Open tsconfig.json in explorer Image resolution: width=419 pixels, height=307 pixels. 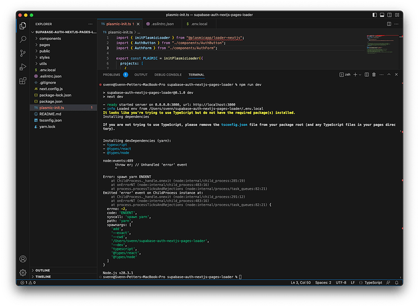coord(63,120)
